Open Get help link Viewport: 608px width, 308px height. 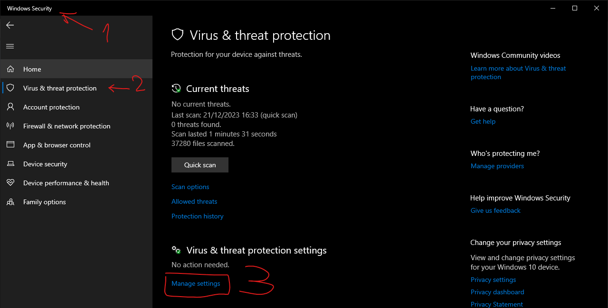483,121
